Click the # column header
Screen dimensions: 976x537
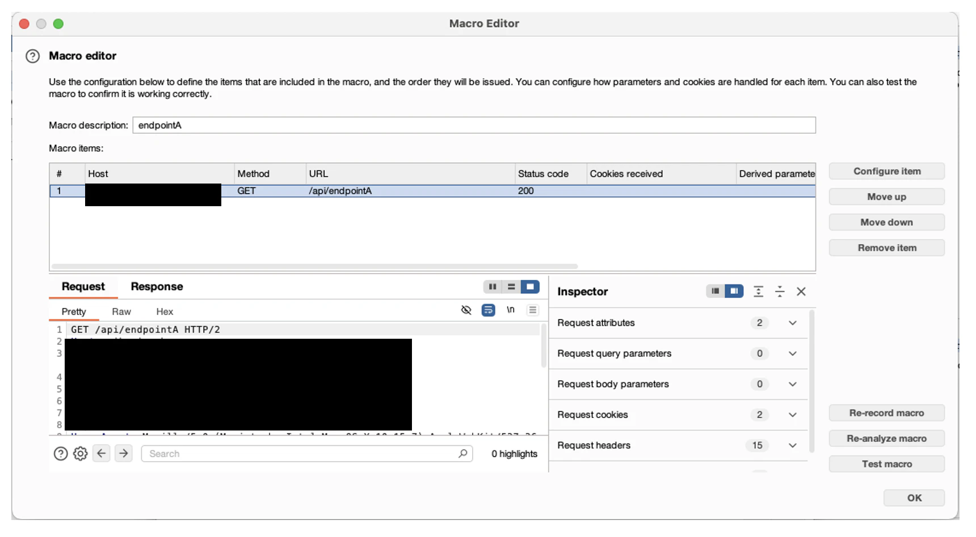[67, 174]
